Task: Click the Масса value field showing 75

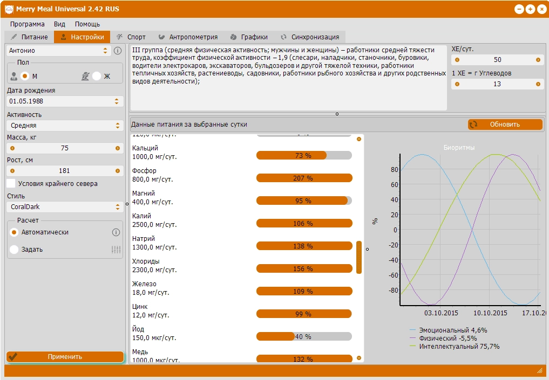Action: 65,148
